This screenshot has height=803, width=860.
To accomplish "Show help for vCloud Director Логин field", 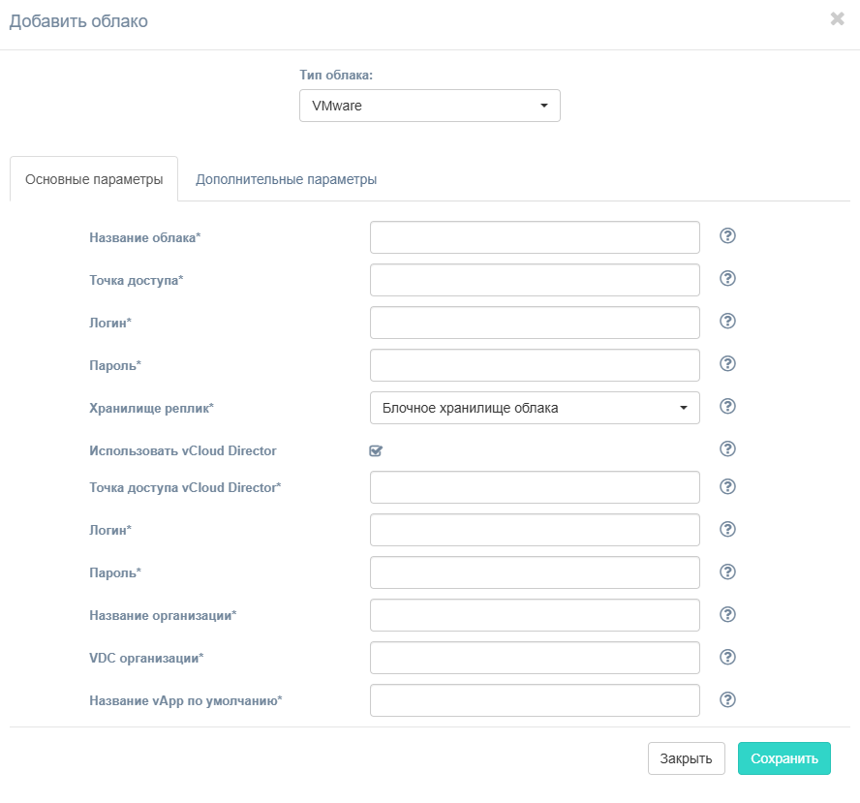I will pyautogui.click(x=727, y=529).
